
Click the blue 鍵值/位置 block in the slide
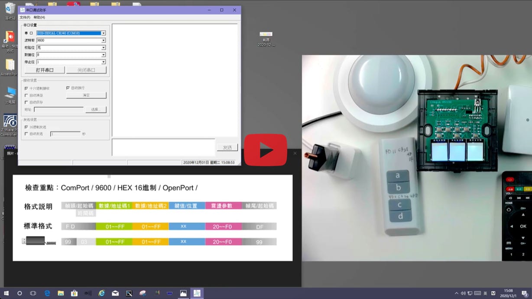tap(187, 206)
